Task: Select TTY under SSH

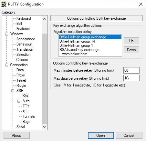Action: click(26, 106)
